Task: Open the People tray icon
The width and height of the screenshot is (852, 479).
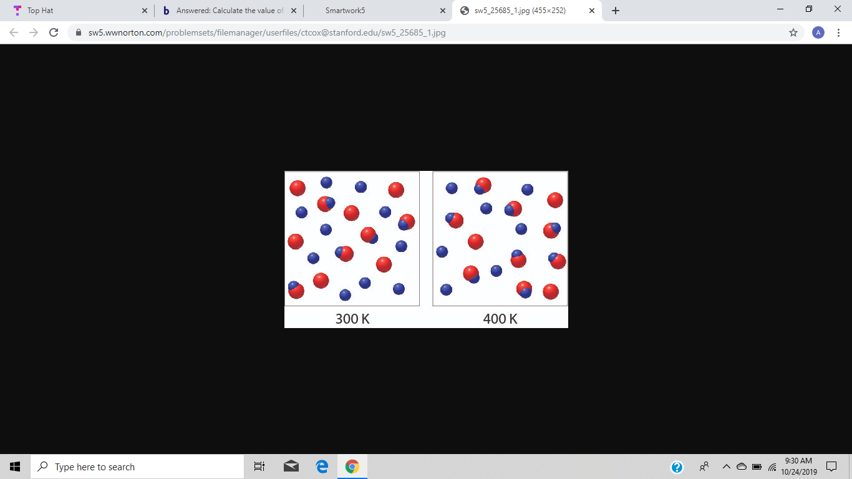Action: pos(704,467)
